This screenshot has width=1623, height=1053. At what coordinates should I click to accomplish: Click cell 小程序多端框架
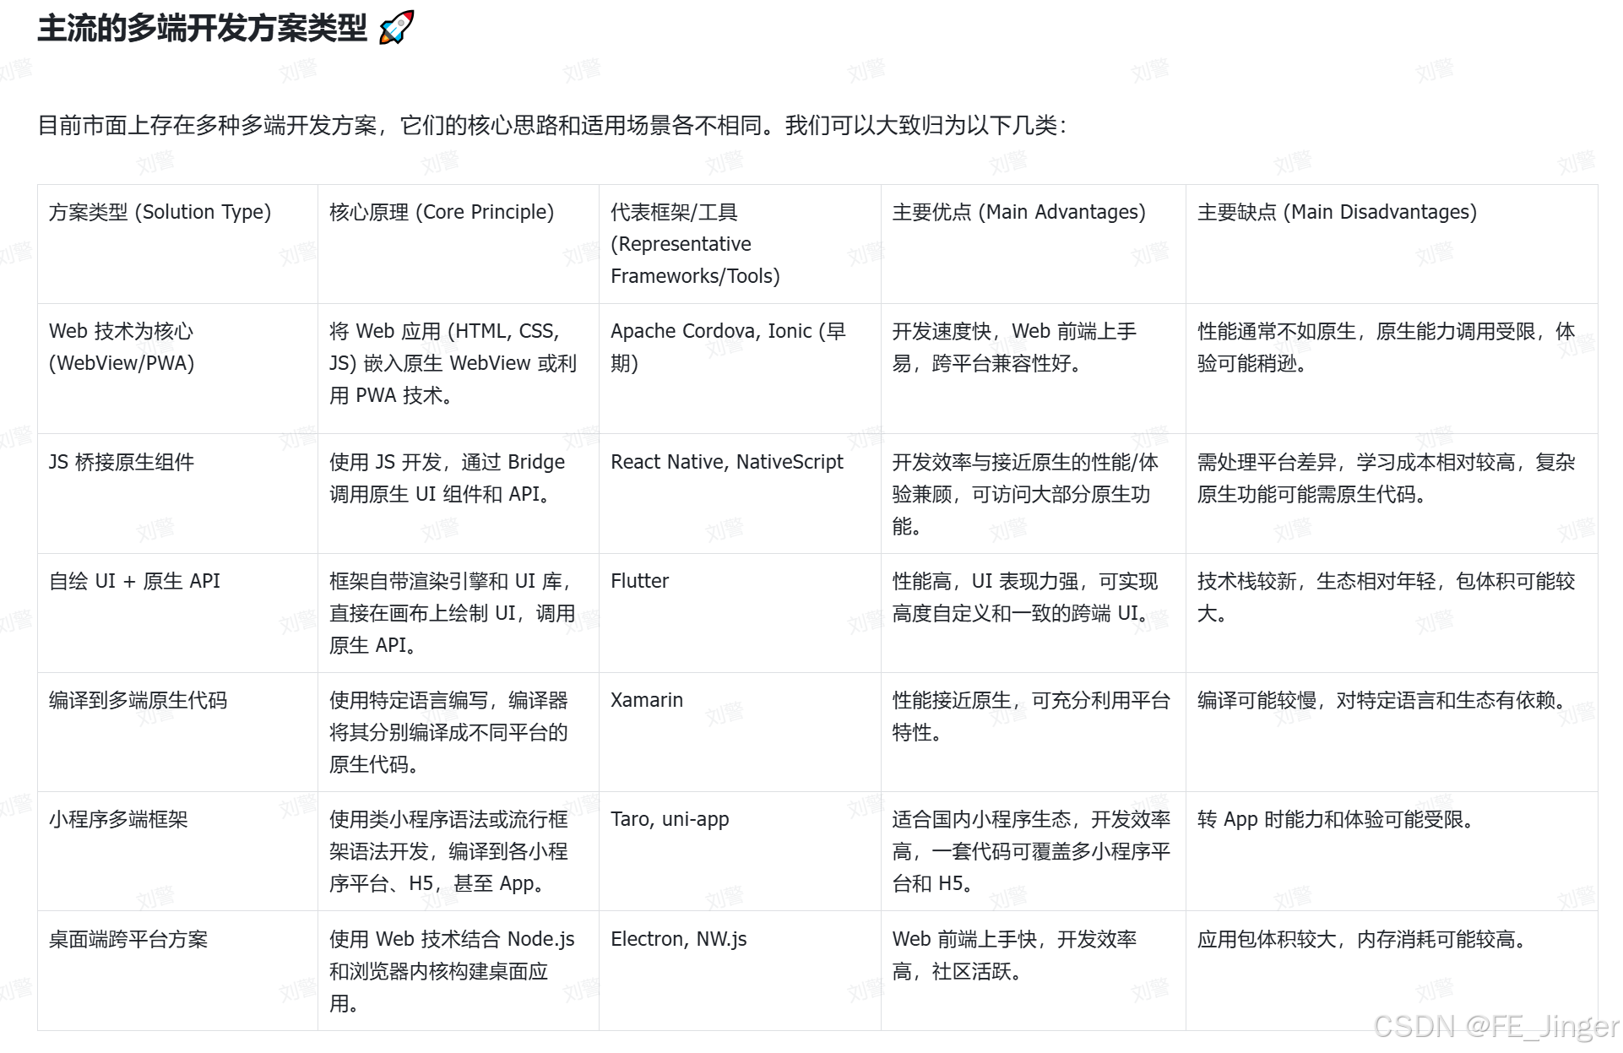click(x=177, y=851)
